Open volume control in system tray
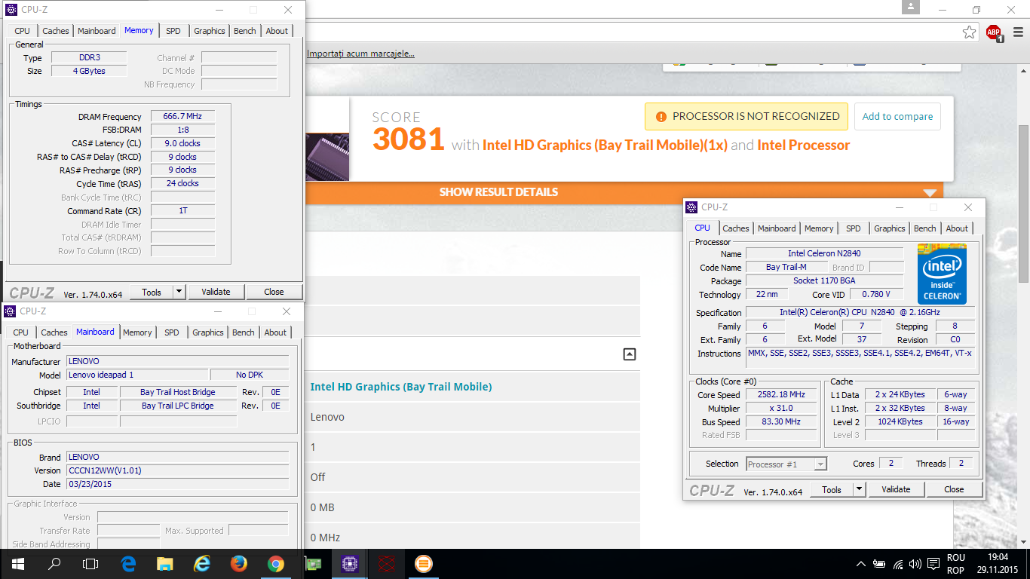 [915, 564]
